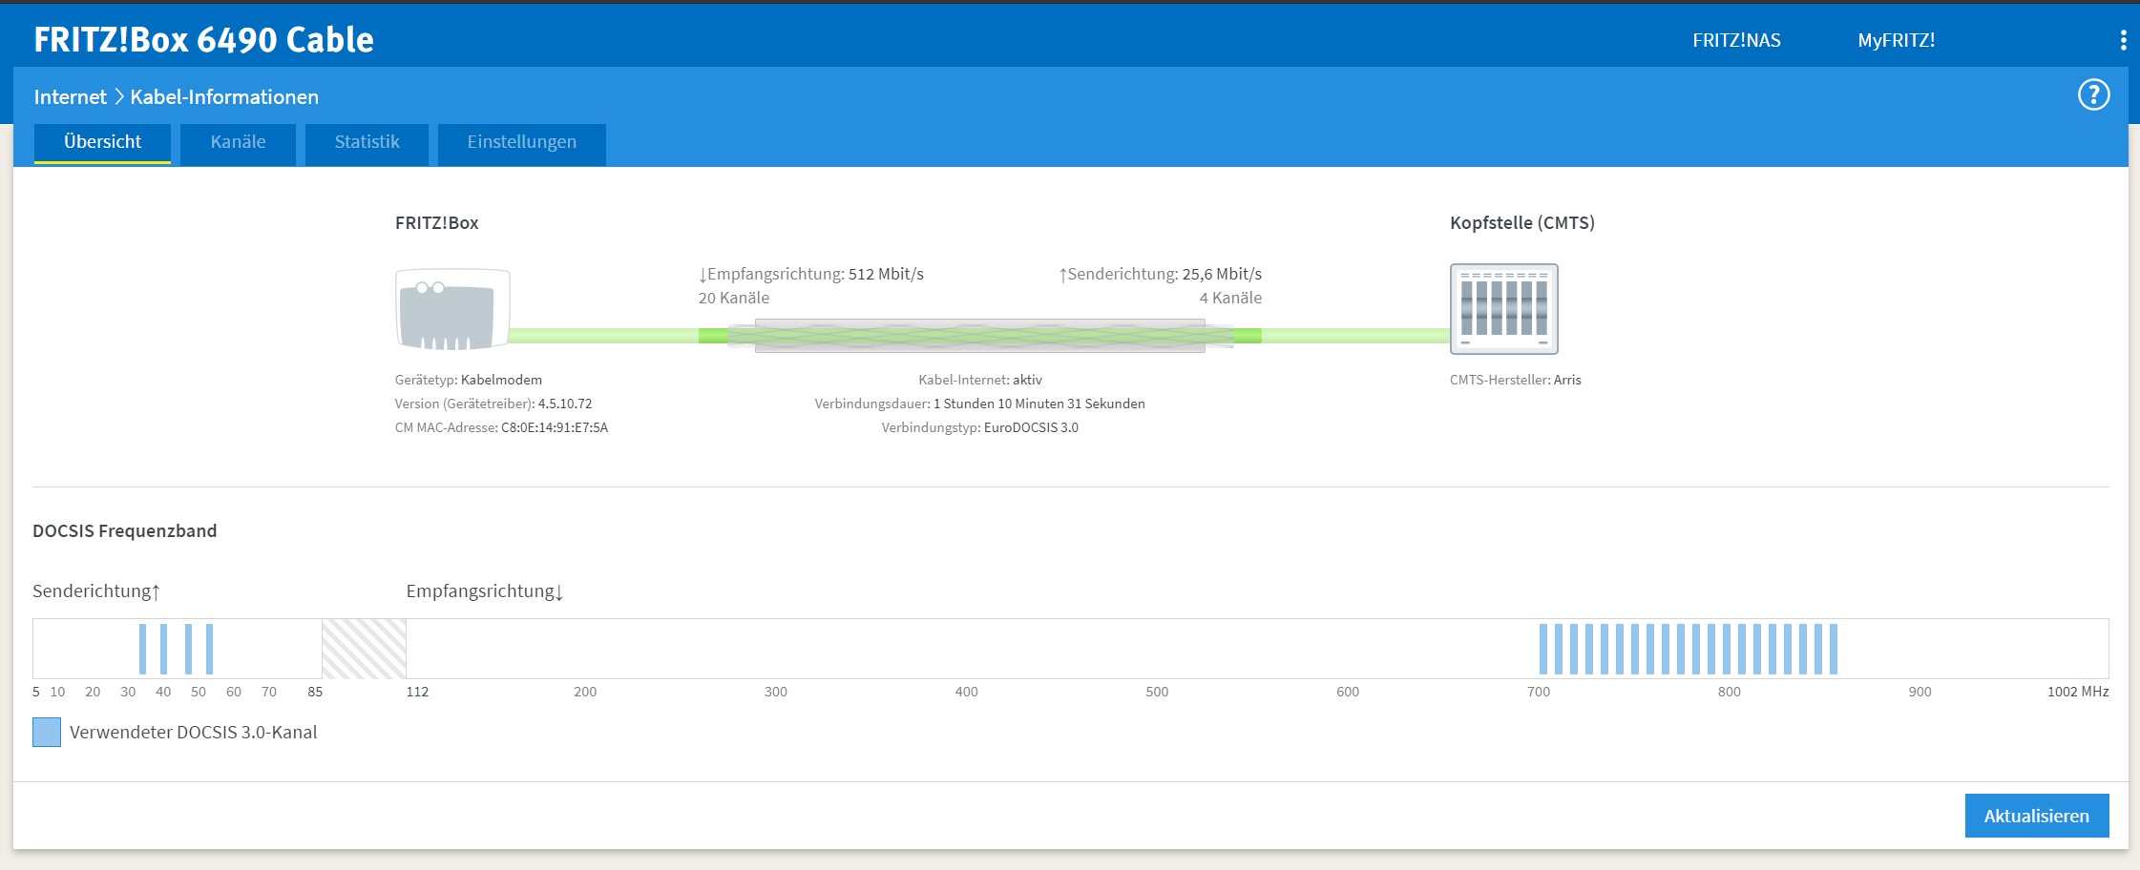Click the breadcrumb chevron after Internet
Viewport: 2140px width, 870px height.
pos(119,96)
